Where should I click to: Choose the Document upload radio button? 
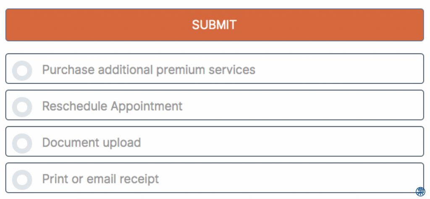pos(22,143)
